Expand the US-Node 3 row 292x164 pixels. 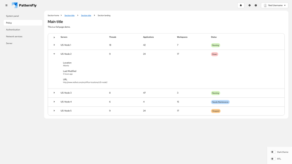point(54,93)
